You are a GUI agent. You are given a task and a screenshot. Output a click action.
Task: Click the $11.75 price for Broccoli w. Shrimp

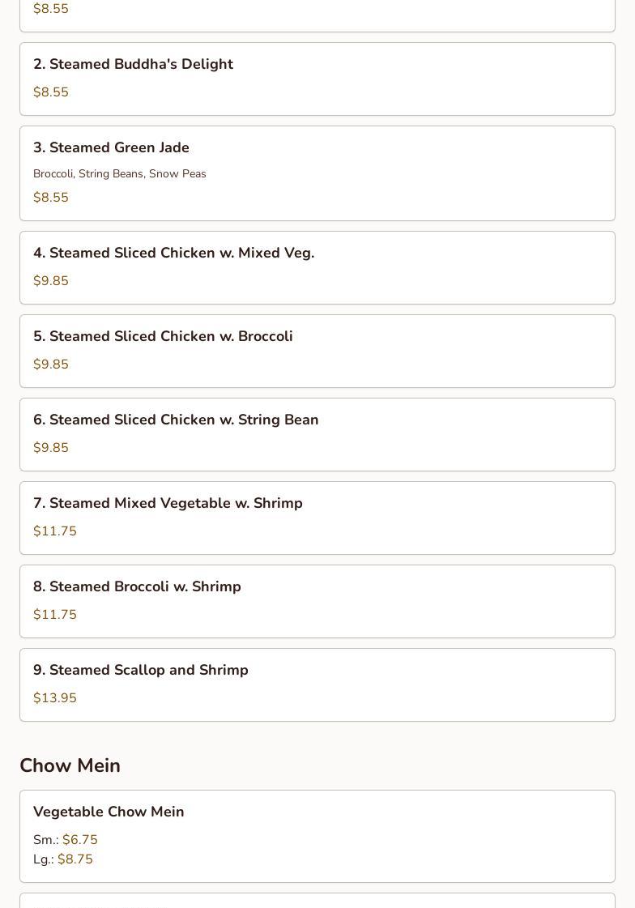[x=55, y=615]
